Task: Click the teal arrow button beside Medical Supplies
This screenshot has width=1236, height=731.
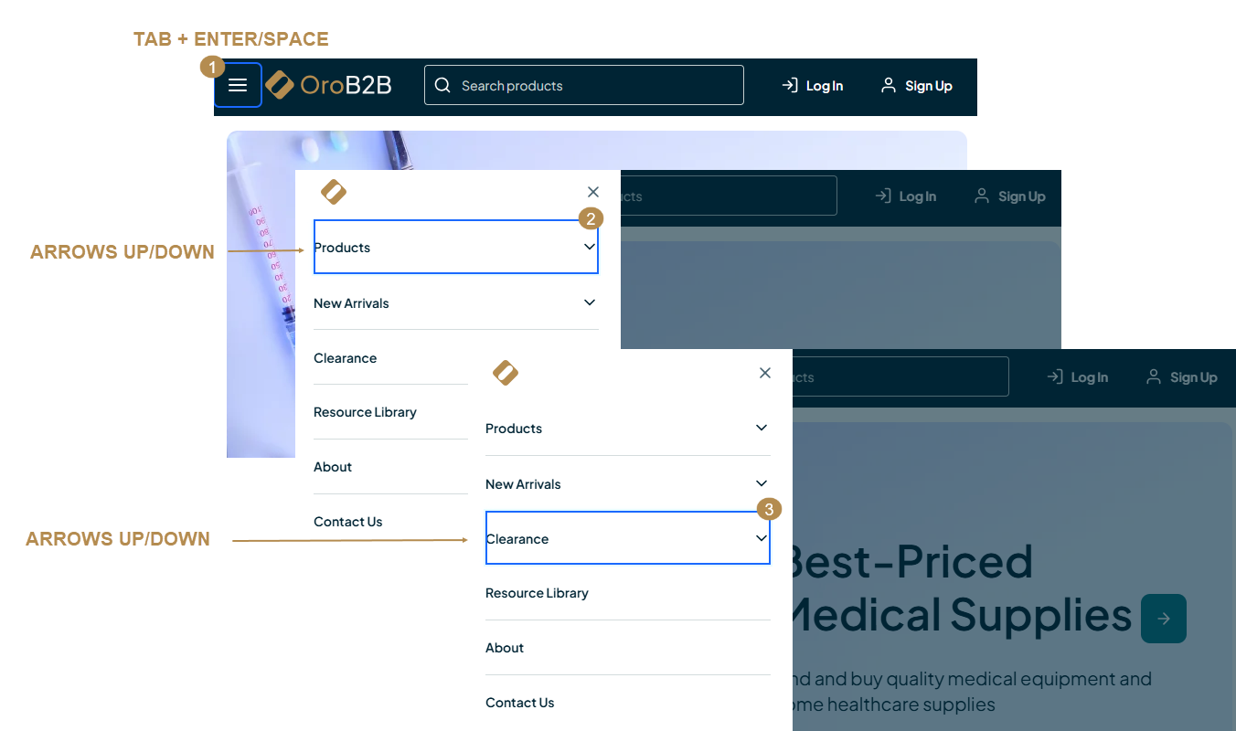Action: point(1163,619)
